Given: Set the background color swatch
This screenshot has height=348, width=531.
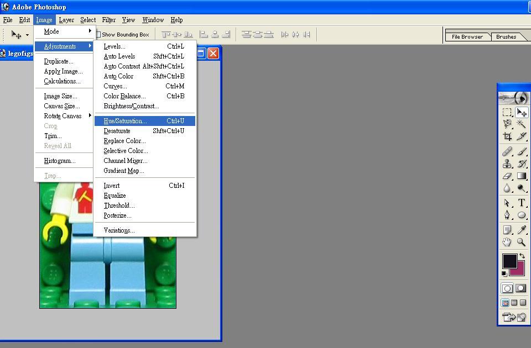Looking at the screenshot, I should click(x=521, y=271).
